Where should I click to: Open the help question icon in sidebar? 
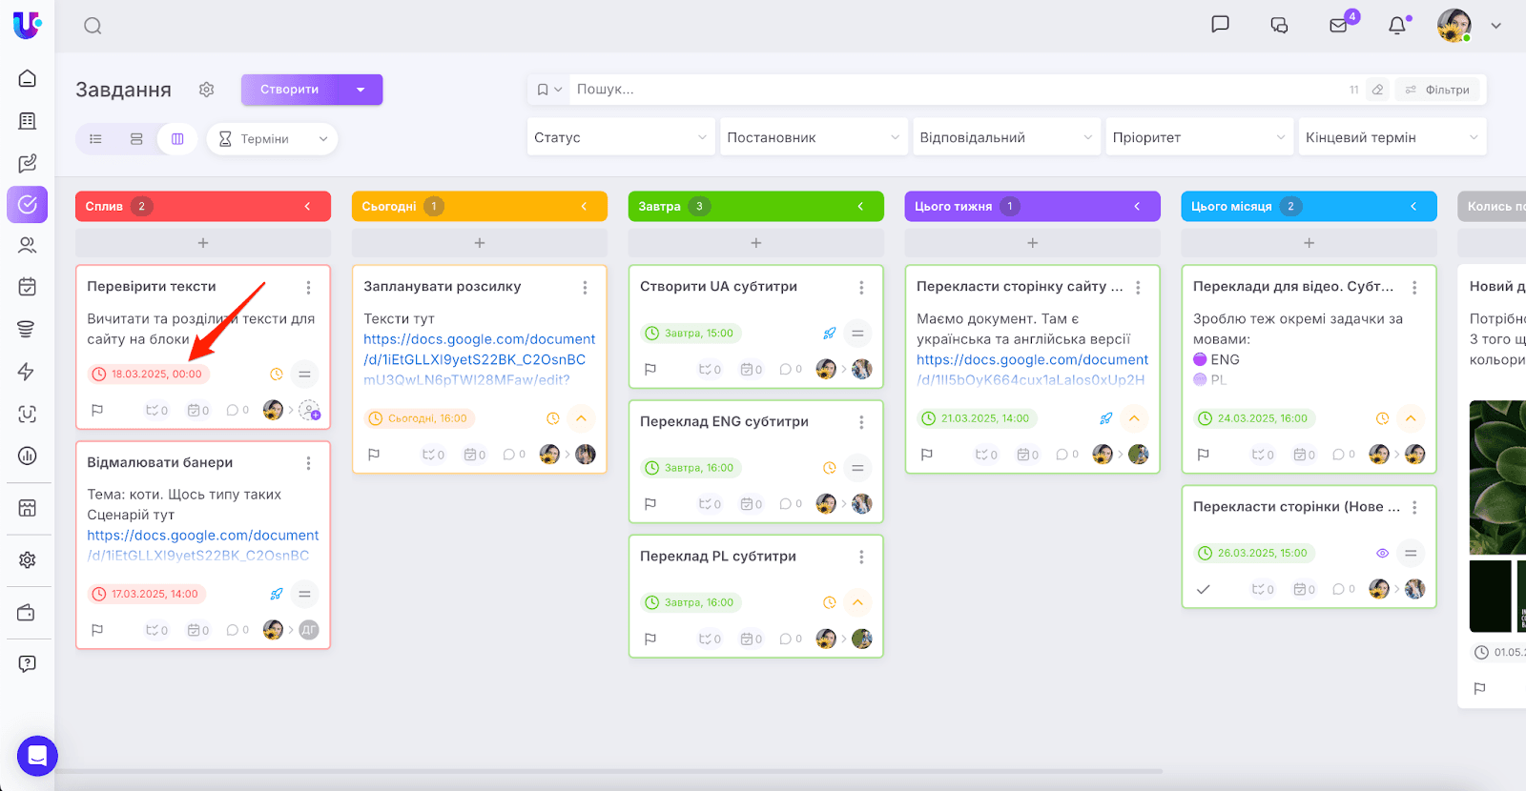[x=28, y=663]
